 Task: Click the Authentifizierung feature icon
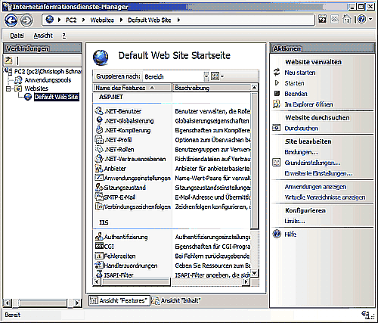99,237
